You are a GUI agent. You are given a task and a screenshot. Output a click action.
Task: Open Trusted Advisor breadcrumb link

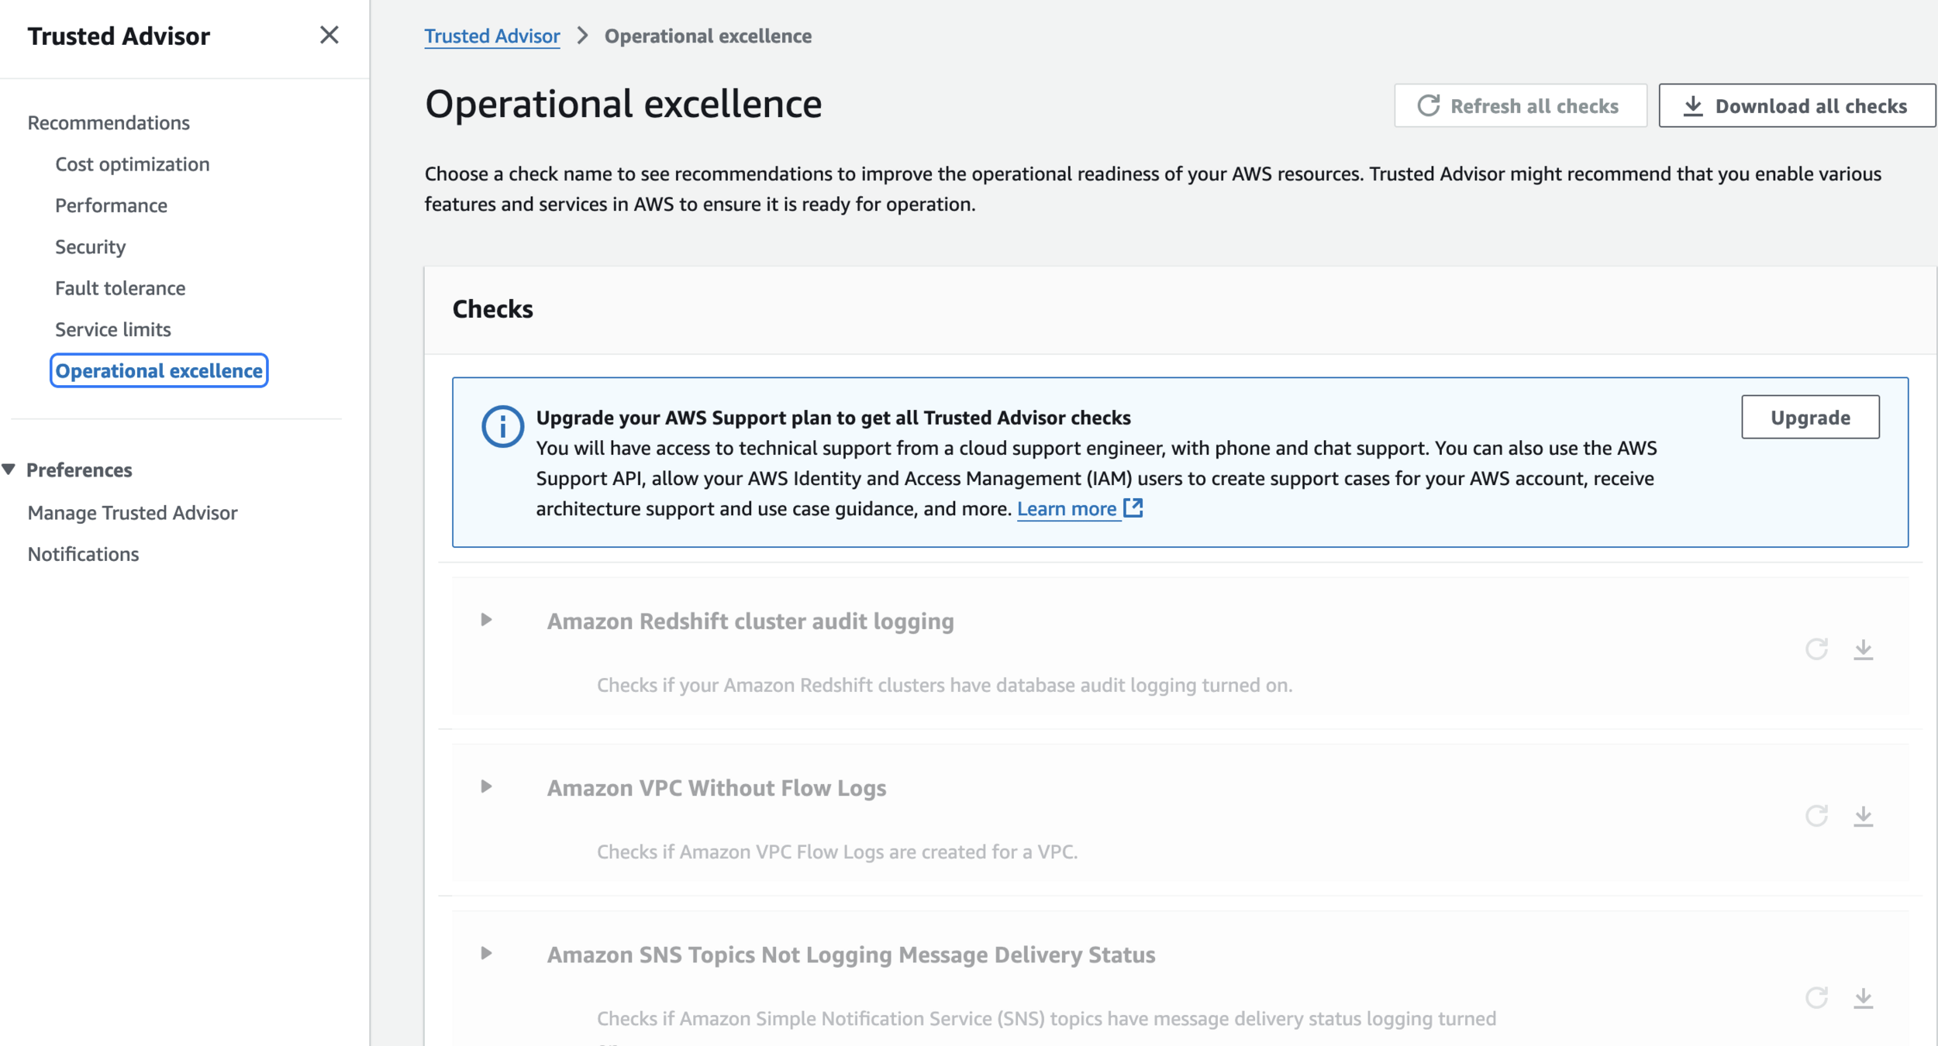pyautogui.click(x=491, y=36)
